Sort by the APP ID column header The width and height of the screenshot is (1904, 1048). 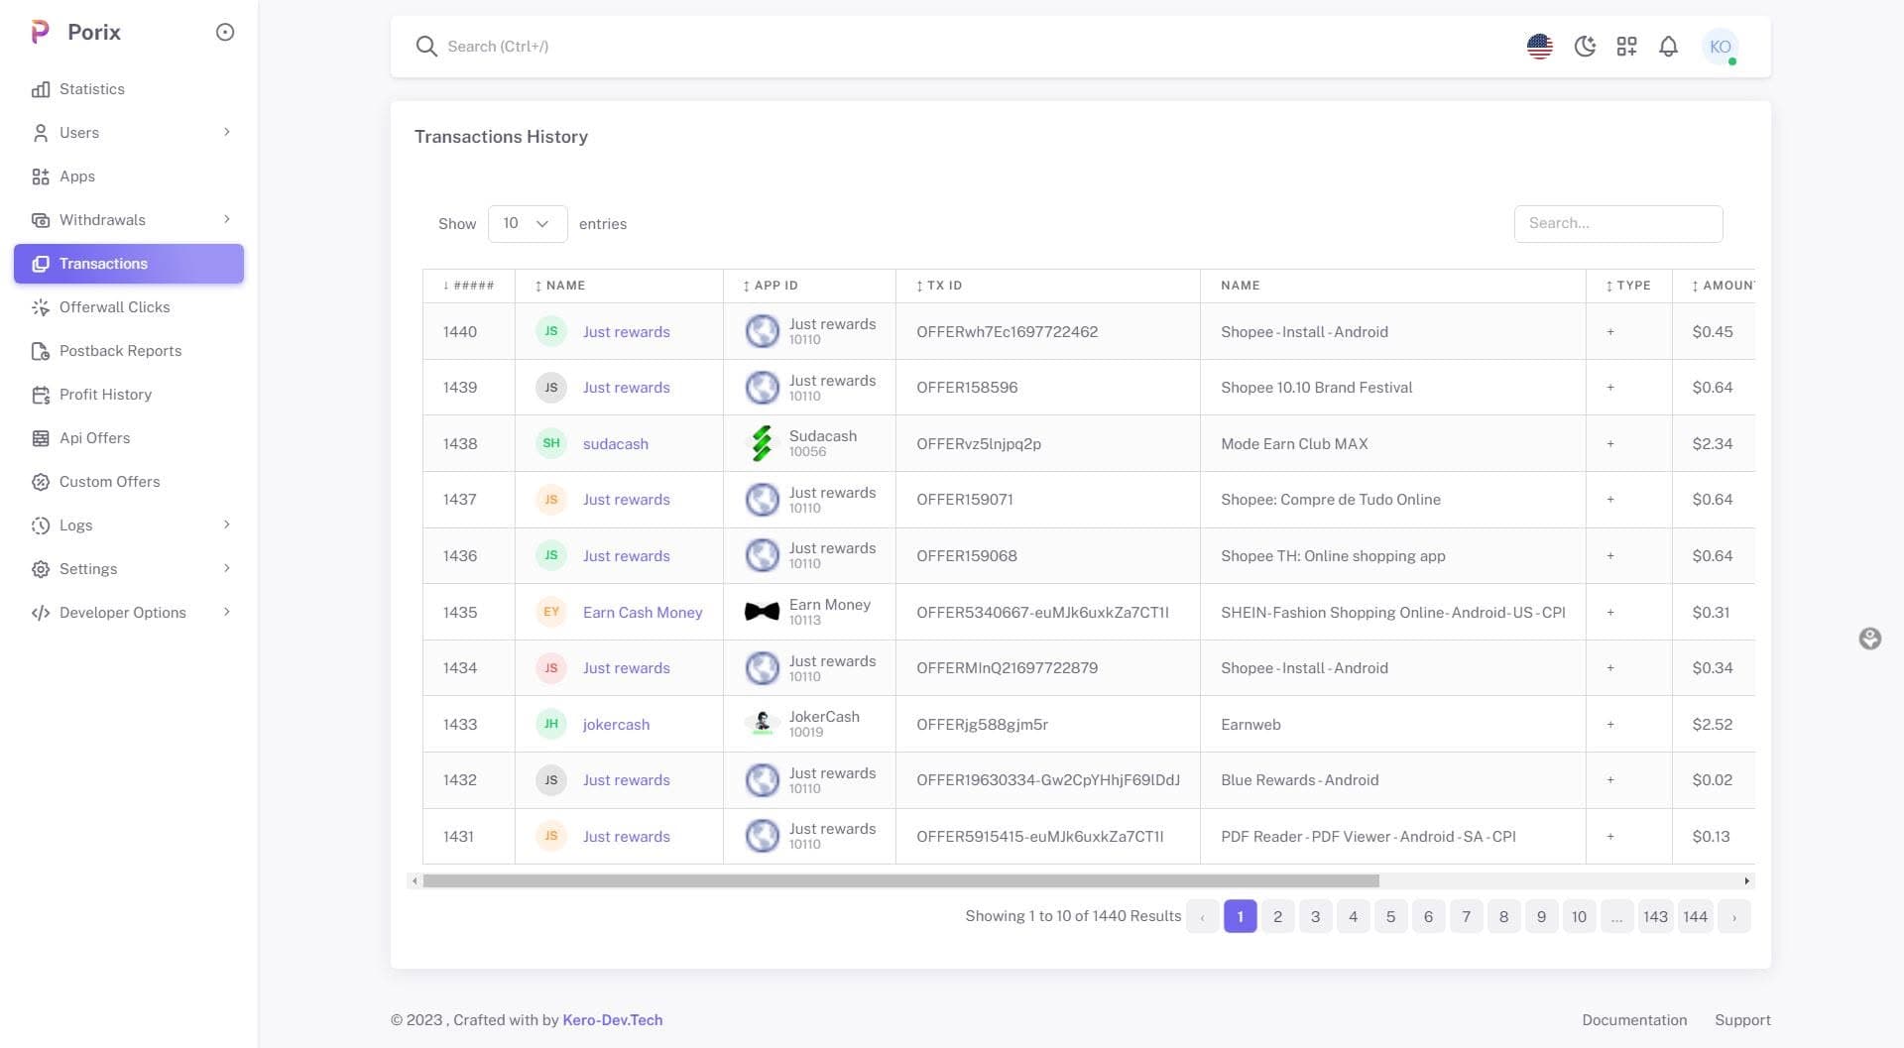pos(809,286)
